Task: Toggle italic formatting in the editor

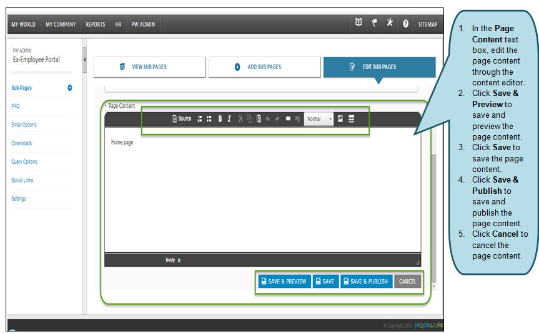Action: tap(229, 119)
